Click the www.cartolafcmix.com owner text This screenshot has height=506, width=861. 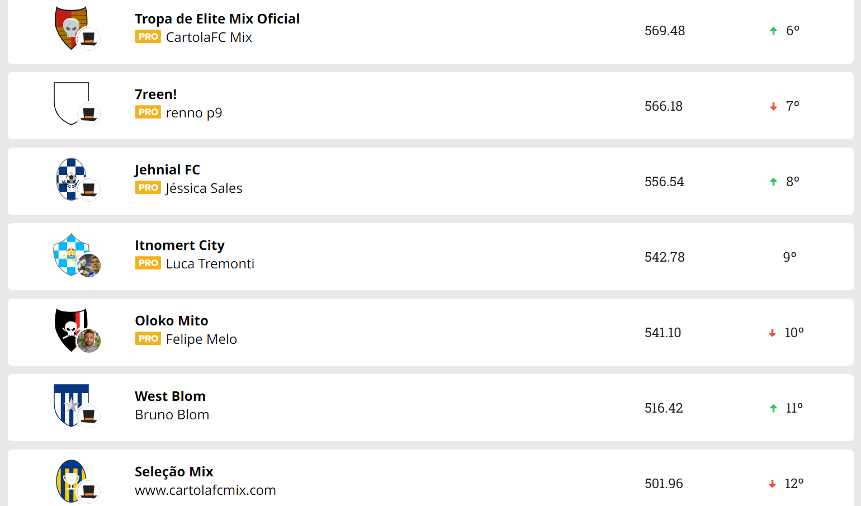[x=205, y=490]
